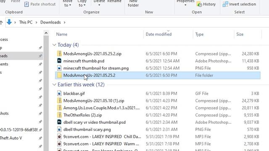Toggle the pin next to Theft Auto V
This screenshot has width=269, height=151.
[x=40, y=138]
